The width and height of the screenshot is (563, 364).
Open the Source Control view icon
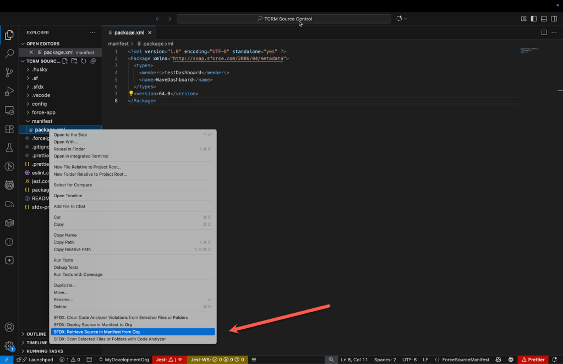[x=9, y=73]
